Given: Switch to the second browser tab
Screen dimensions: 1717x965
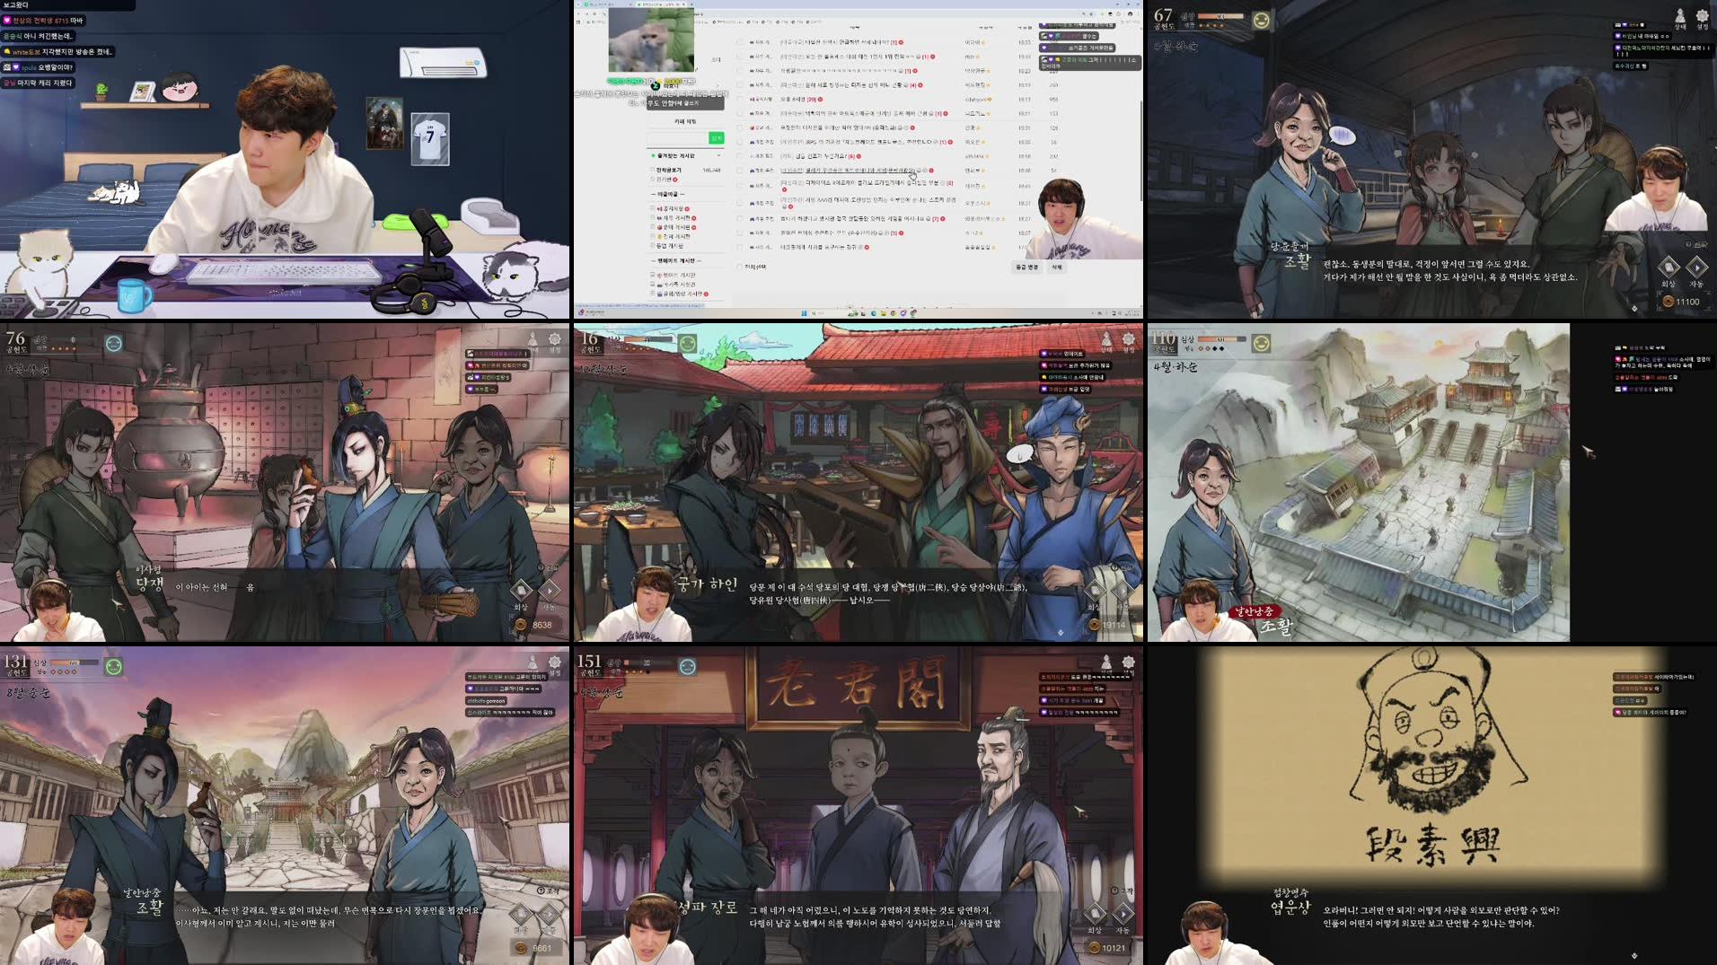Looking at the screenshot, I should [x=660, y=4].
